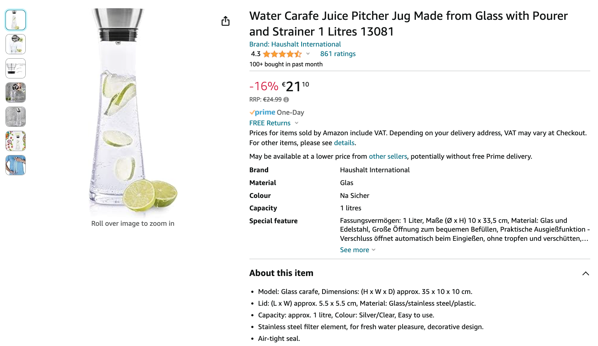Image resolution: width=598 pixels, height=346 pixels.
Task: Select the seventh thumbnail with blue shirt
Action: click(x=15, y=165)
